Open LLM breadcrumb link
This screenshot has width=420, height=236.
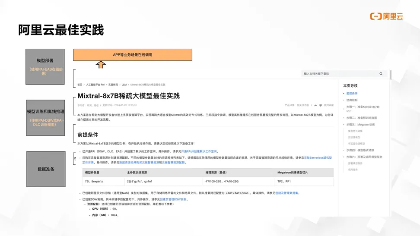[124, 85]
